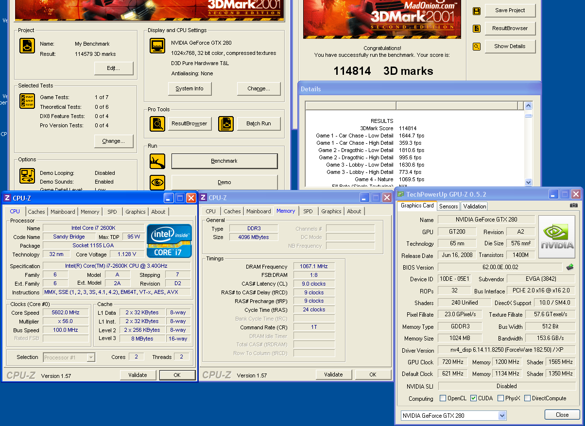This screenshot has width=585, height=426.
Task: Click the Project section icon
Action: [x=27, y=46]
